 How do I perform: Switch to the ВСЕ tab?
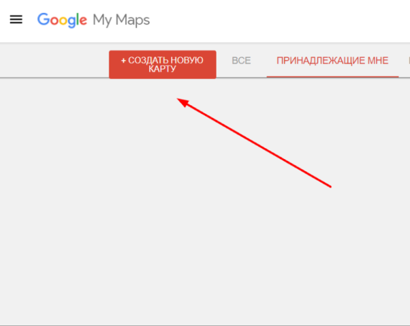241,61
